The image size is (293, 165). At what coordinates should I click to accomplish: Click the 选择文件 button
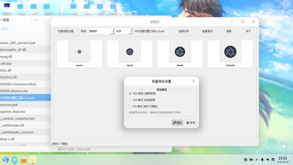pyautogui.click(x=184, y=31)
